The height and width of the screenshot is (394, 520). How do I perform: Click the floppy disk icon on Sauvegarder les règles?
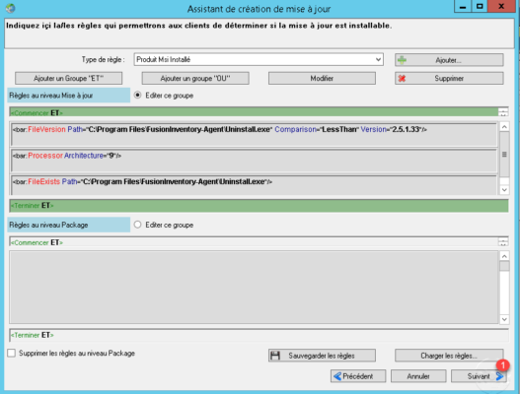(x=275, y=356)
